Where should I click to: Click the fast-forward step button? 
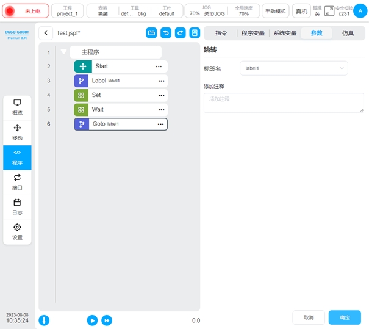107,320
